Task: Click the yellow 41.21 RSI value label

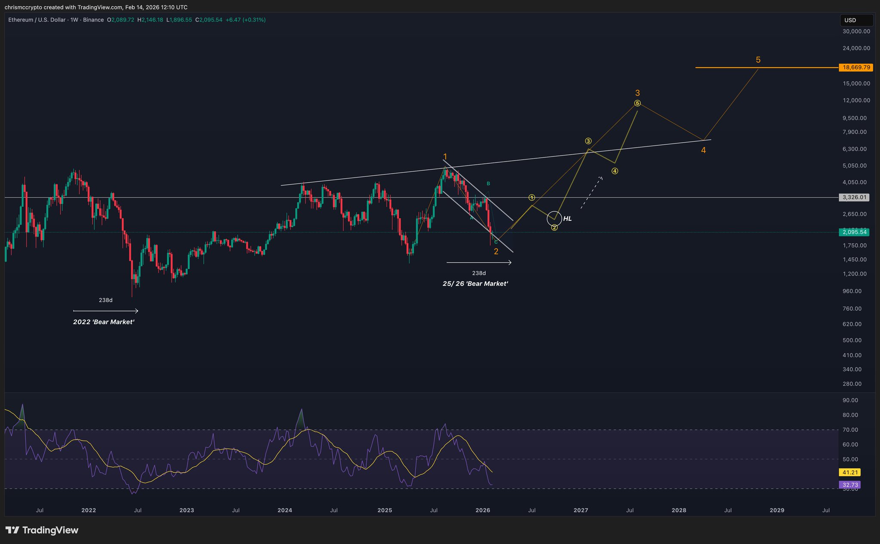Action: click(x=849, y=472)
